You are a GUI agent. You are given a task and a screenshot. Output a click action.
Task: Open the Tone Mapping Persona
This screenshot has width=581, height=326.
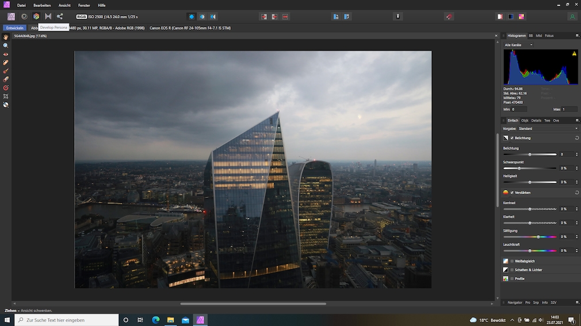[48, 17]
